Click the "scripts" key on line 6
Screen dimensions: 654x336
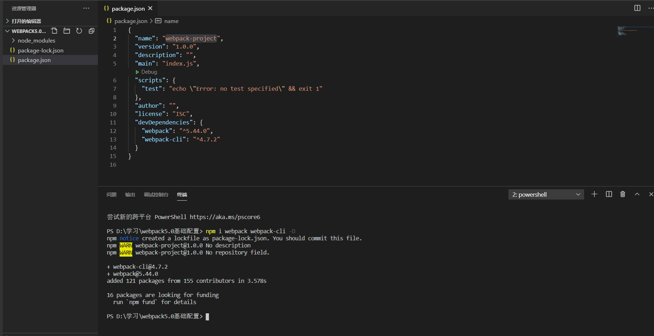tap(150, 80)
